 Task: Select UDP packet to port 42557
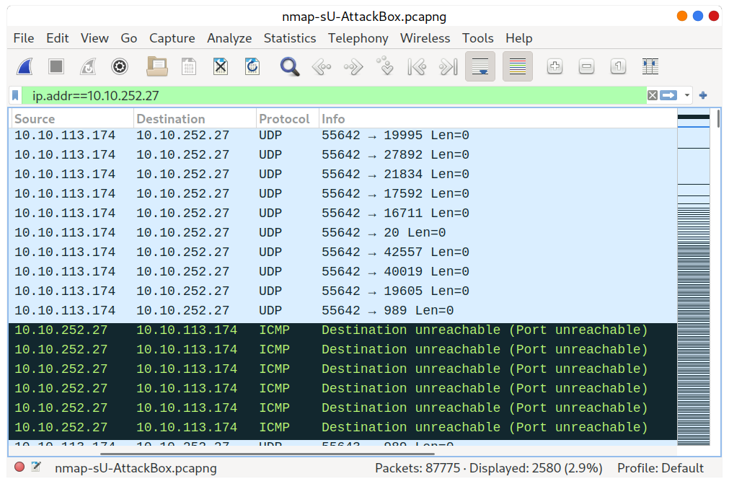coord(343,252)
